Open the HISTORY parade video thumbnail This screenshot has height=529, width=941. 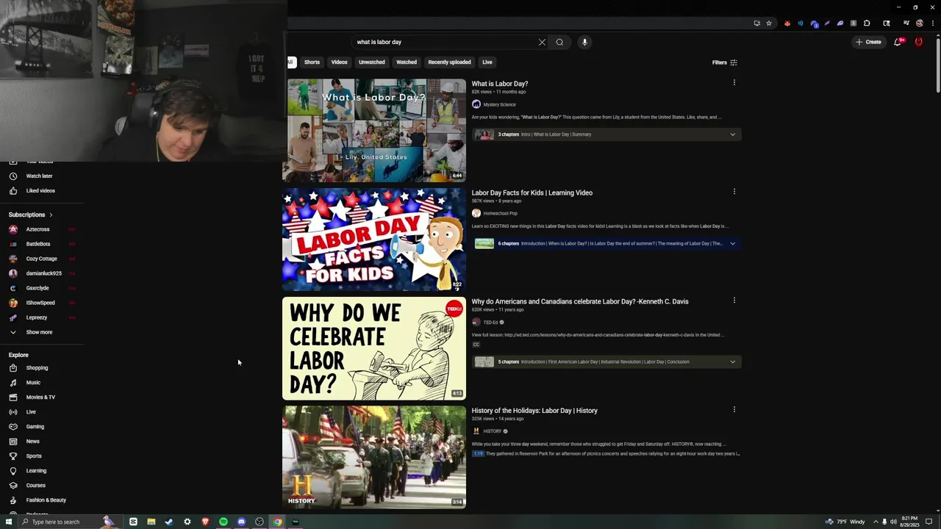374,457
